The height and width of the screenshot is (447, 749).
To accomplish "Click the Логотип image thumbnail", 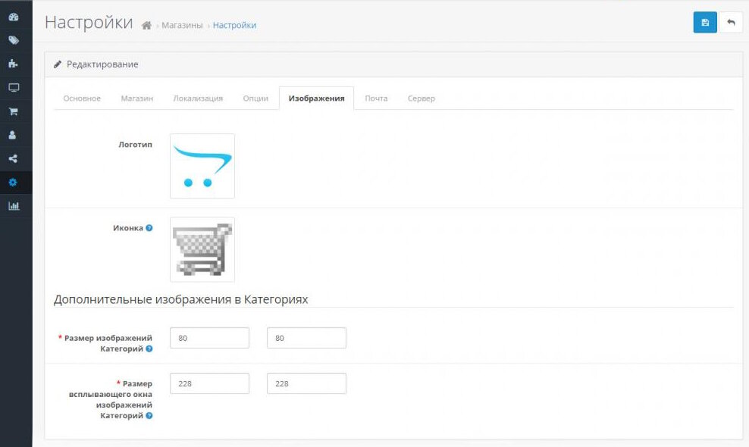I will coord(202,166).
